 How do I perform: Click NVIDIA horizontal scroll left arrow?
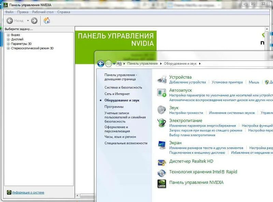tap(77, 196)
